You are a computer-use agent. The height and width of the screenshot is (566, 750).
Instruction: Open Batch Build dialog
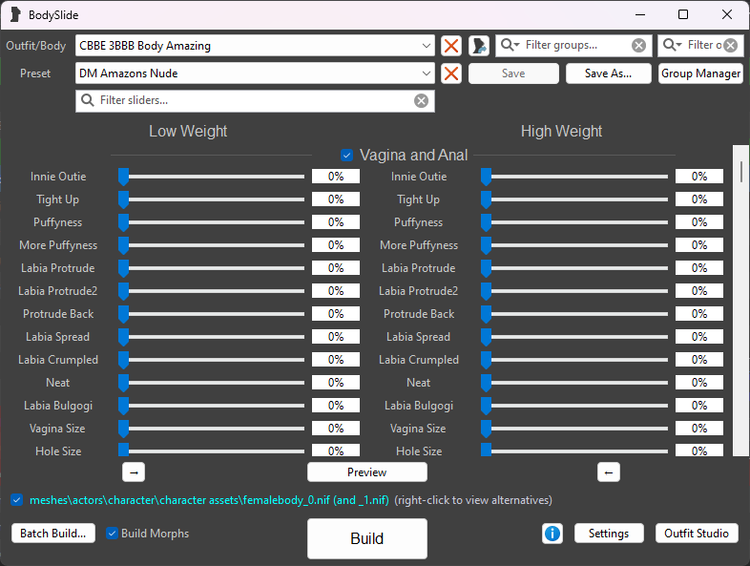pos(53,534)
